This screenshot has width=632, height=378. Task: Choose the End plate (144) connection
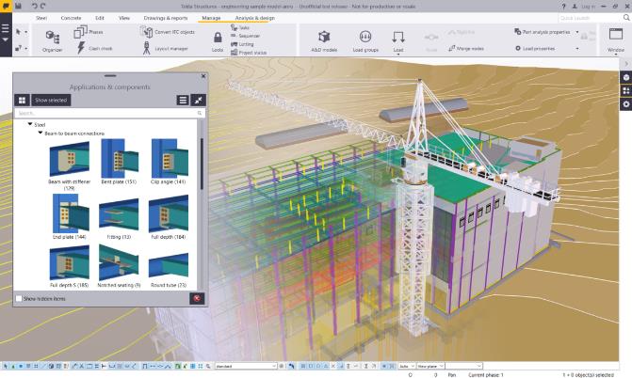[x=70, y=215]
